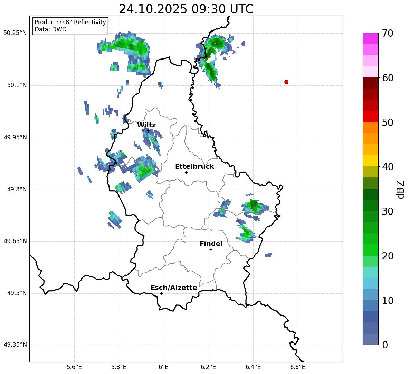Image resolution: width=409 pixels, height=374 pixels.
Task: Click the Wiltz location cross marker
Action: coord(148,131)
